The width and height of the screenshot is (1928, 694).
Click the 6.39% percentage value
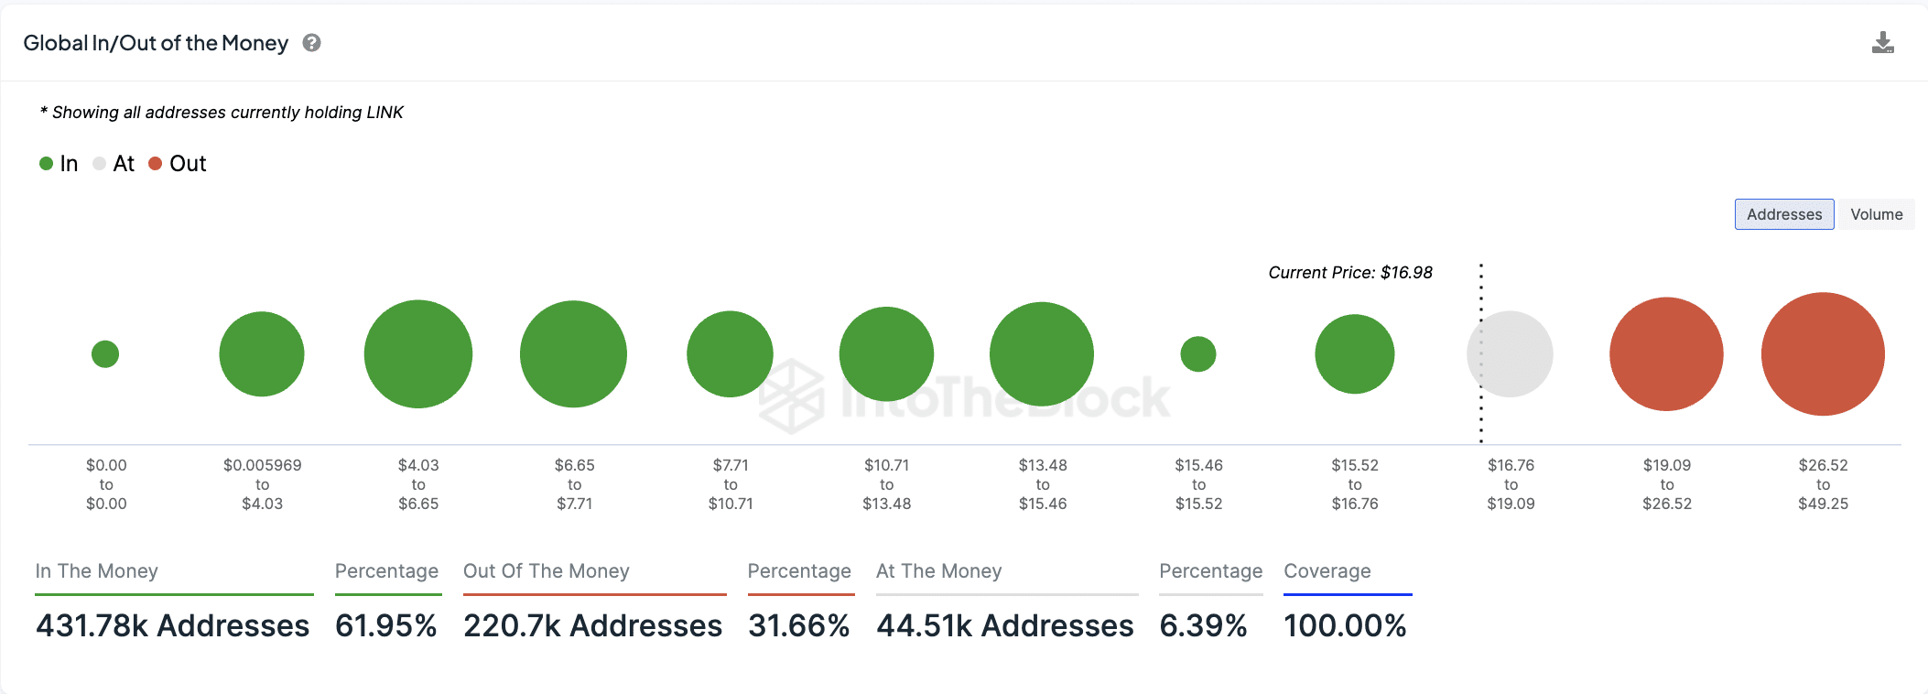pyautogui.click(x=1203, y=625)
